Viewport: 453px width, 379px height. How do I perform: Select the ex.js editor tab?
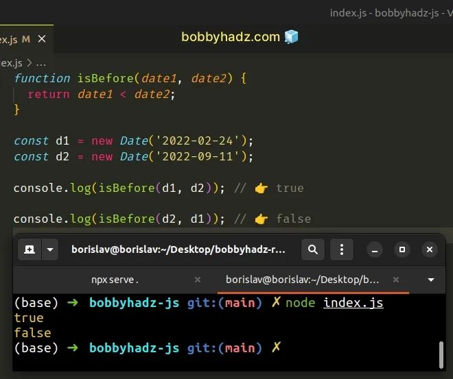pyautogui.click(x=27, y=39)
